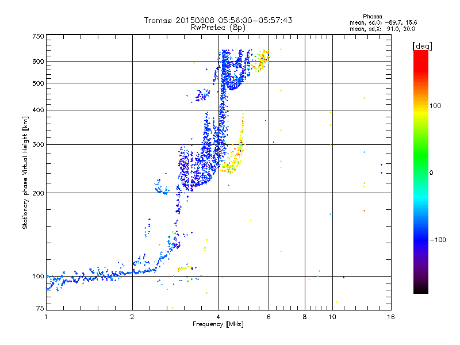
Task: Click the color bar '-100' tick label
Action: coord(438,240)
